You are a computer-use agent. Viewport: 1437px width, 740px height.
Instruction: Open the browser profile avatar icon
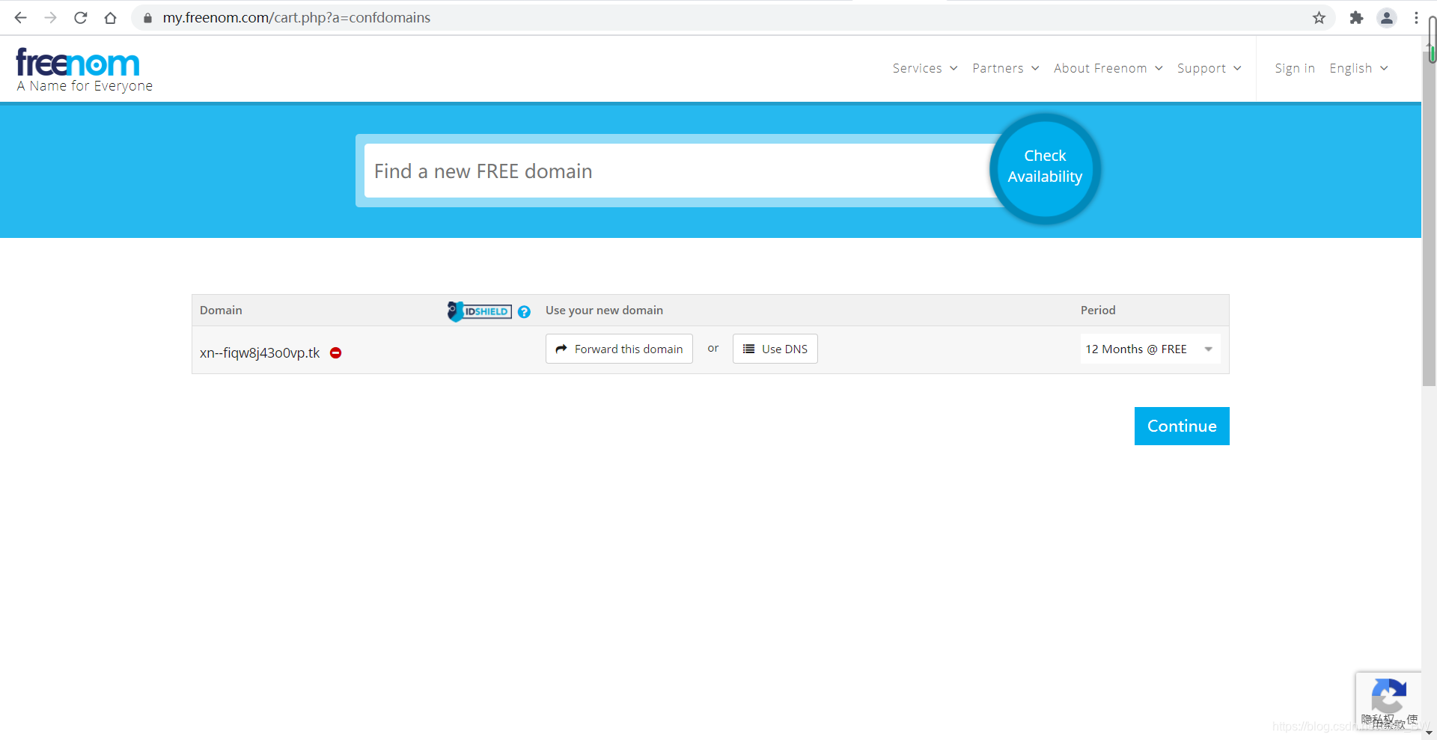[x=1386, y=17]
